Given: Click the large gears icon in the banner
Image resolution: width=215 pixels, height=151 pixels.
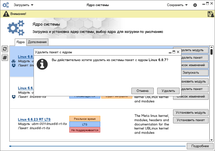Looking at the screenshot, I should [16, 28].
